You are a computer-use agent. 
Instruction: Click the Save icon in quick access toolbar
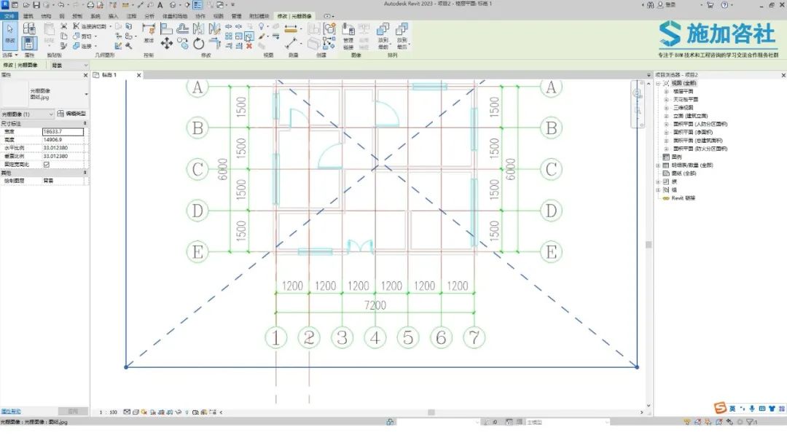click(36, 5)
